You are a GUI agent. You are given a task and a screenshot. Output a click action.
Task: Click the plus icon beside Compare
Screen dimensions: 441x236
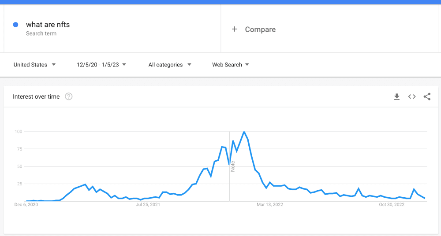click(235, 29)
